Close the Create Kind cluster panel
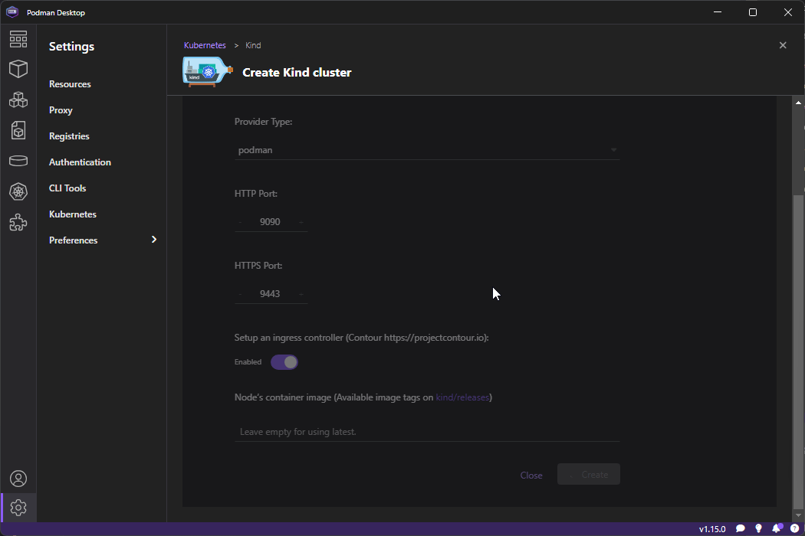Image resolution: width=805 pixels, height=536 pixels. click(783, 45)
